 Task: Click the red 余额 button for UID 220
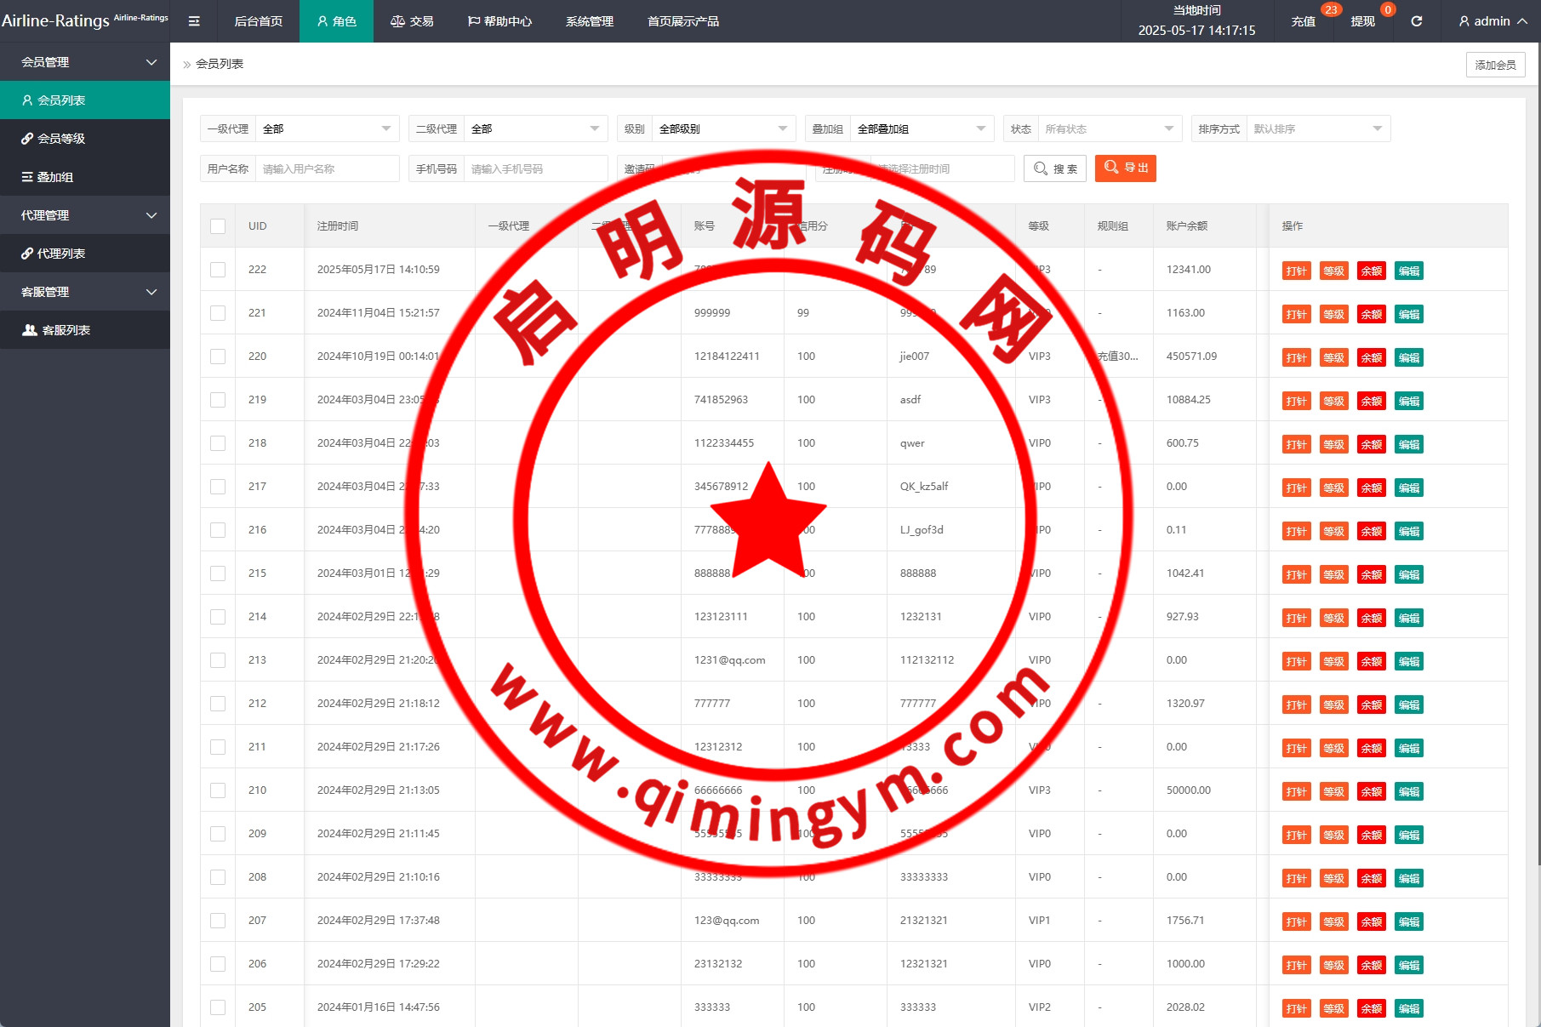point(1371,358)
